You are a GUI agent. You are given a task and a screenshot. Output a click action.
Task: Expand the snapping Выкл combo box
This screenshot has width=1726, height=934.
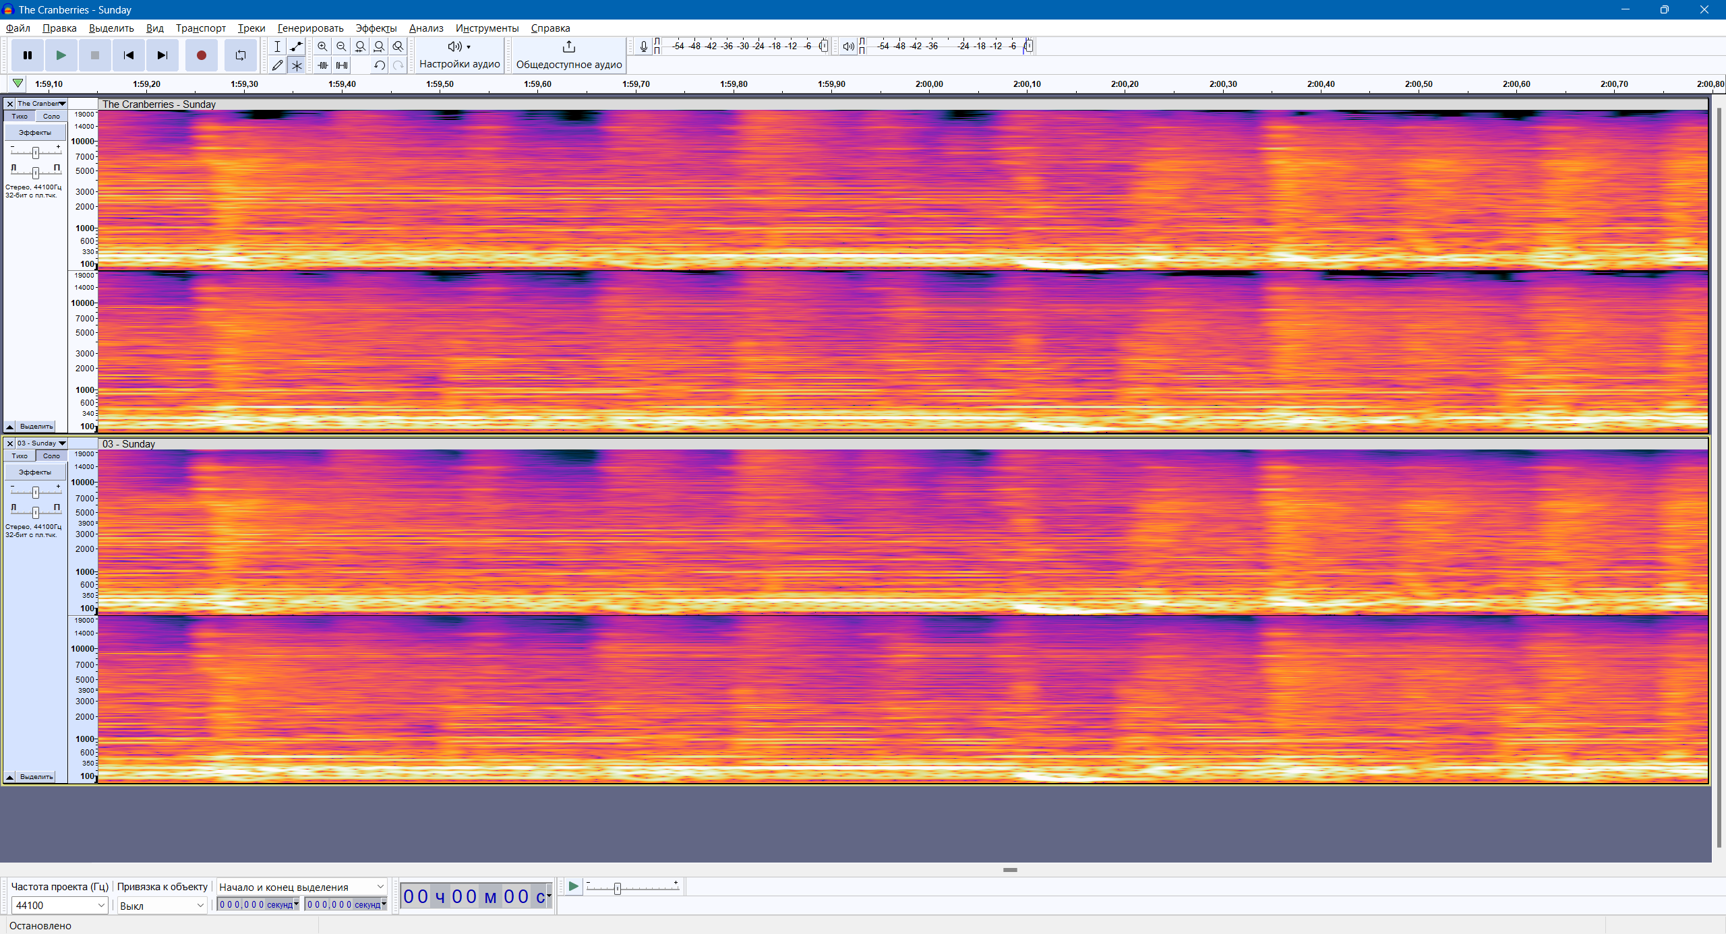pyautogui.click(x=200, y=906)
